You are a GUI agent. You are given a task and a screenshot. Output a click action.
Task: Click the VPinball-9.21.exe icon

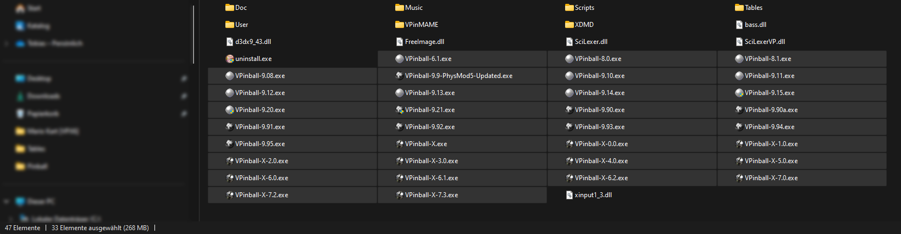(400, 110)
